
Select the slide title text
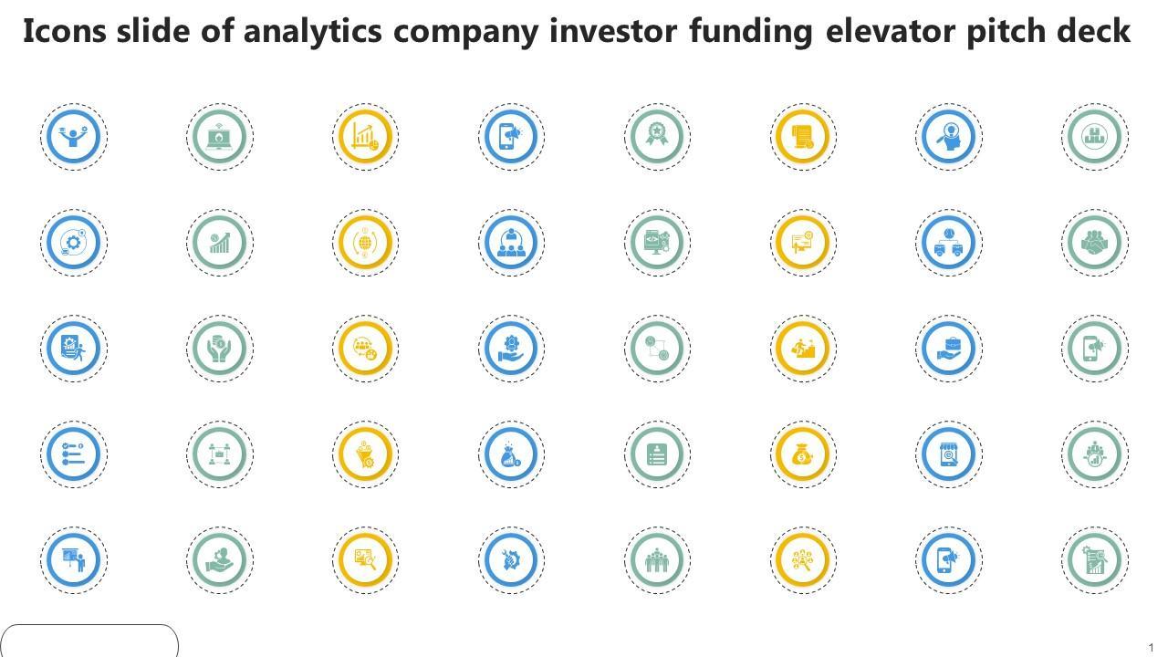(x=577, y=31)
